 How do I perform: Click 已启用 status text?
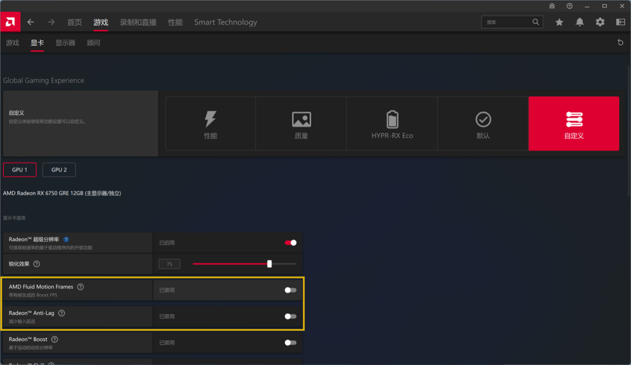[167, 243]
